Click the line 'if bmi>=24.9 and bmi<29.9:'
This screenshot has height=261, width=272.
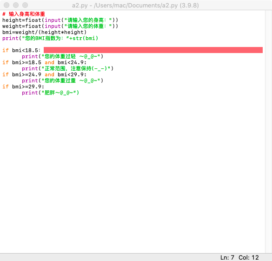click(x=44, y=74)
